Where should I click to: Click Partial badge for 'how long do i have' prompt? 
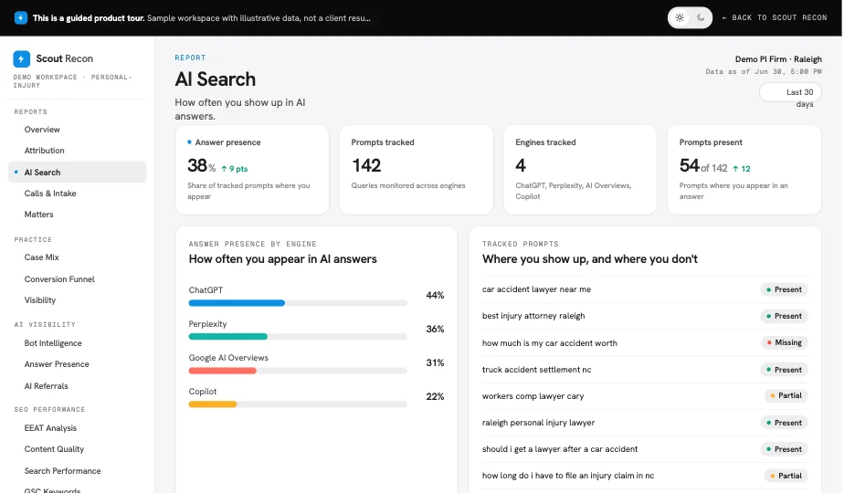click(786, 476)
